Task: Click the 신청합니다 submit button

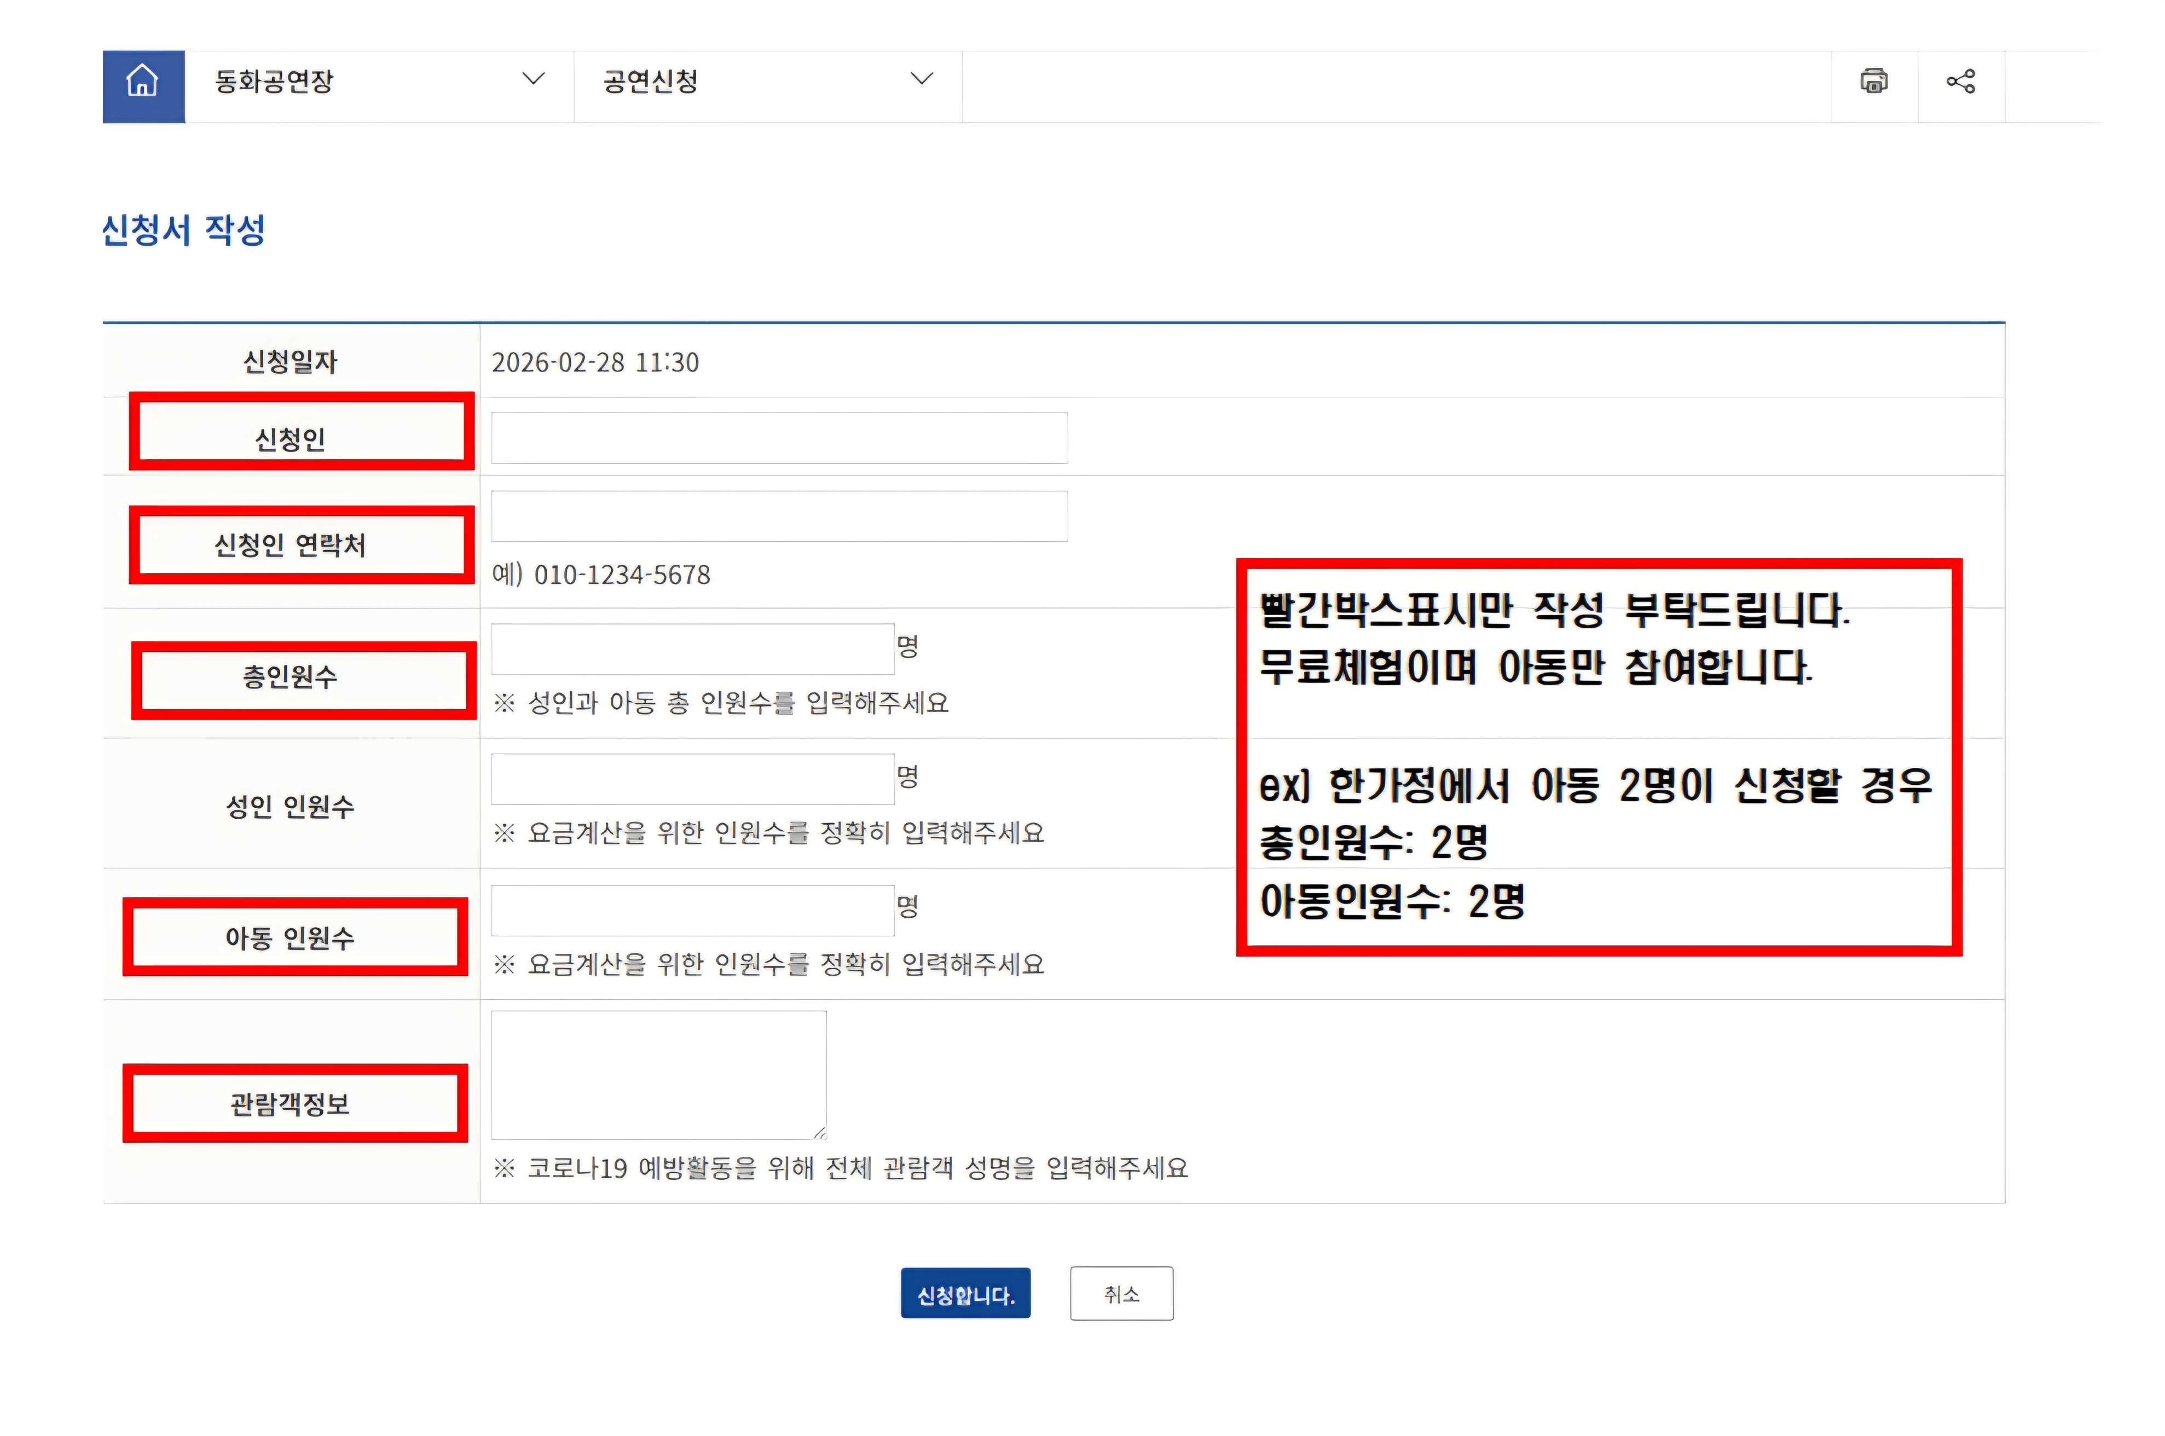Action: click(x=965, y=1293)
